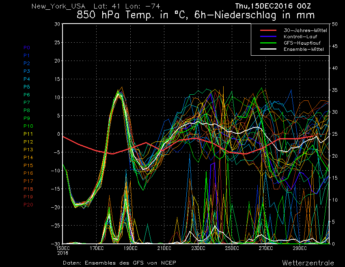Click the white Ensemble-Mittel legend line
Screen dimensions: 345x267
(x=268, y=49)
